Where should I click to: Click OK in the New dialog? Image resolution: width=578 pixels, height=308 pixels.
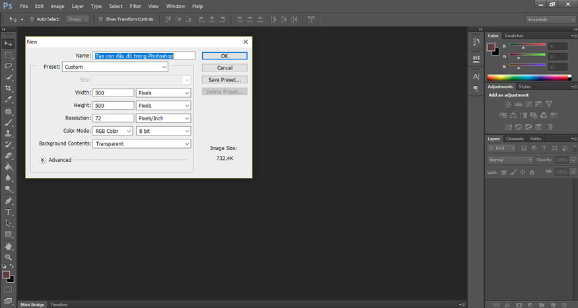click(x=225, y=56)
